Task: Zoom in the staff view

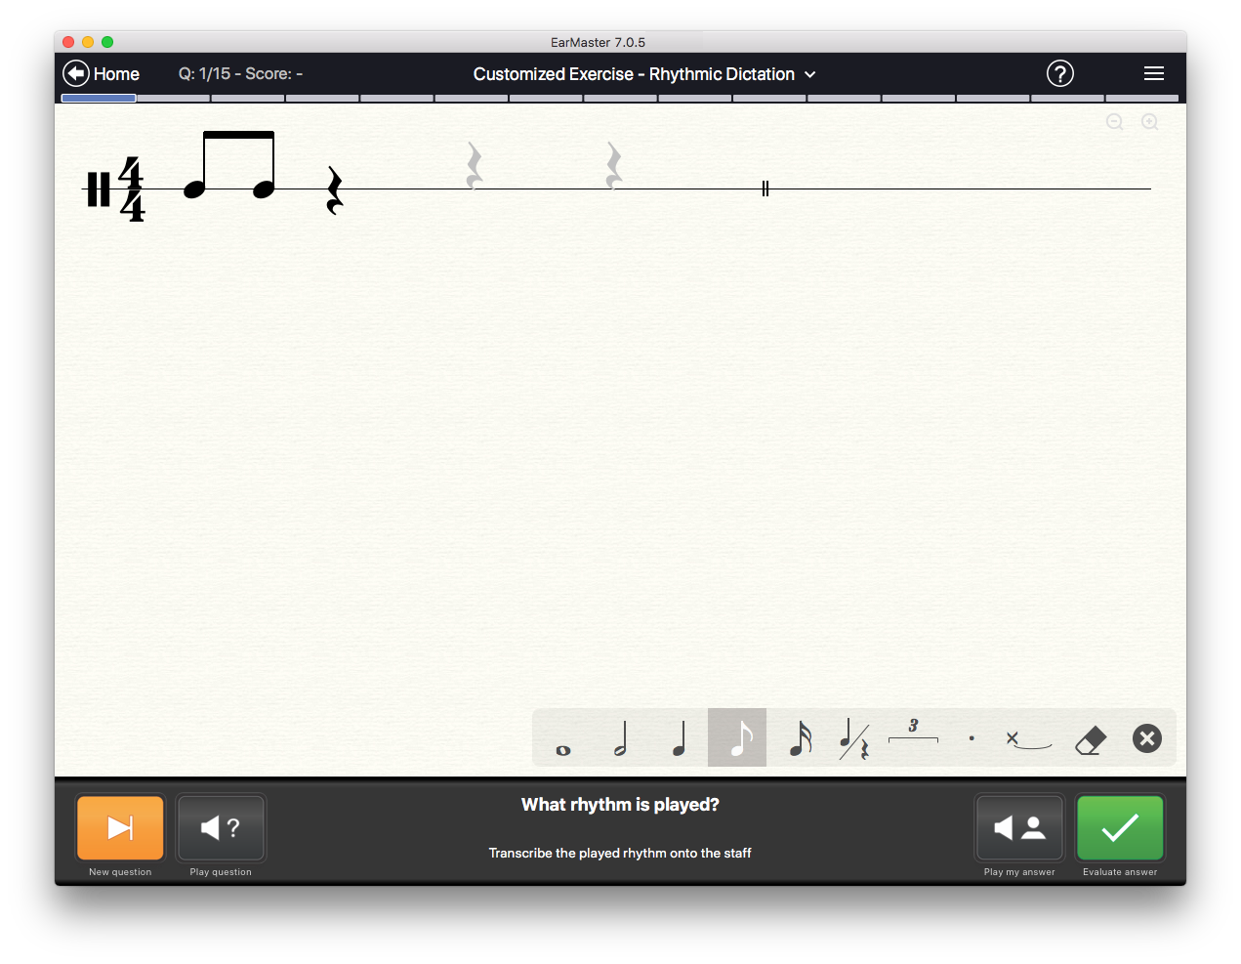Action: pos(1150,122)
